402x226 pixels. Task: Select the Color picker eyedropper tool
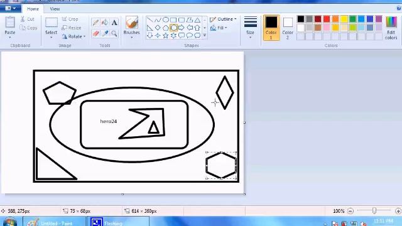click(105, 33)
